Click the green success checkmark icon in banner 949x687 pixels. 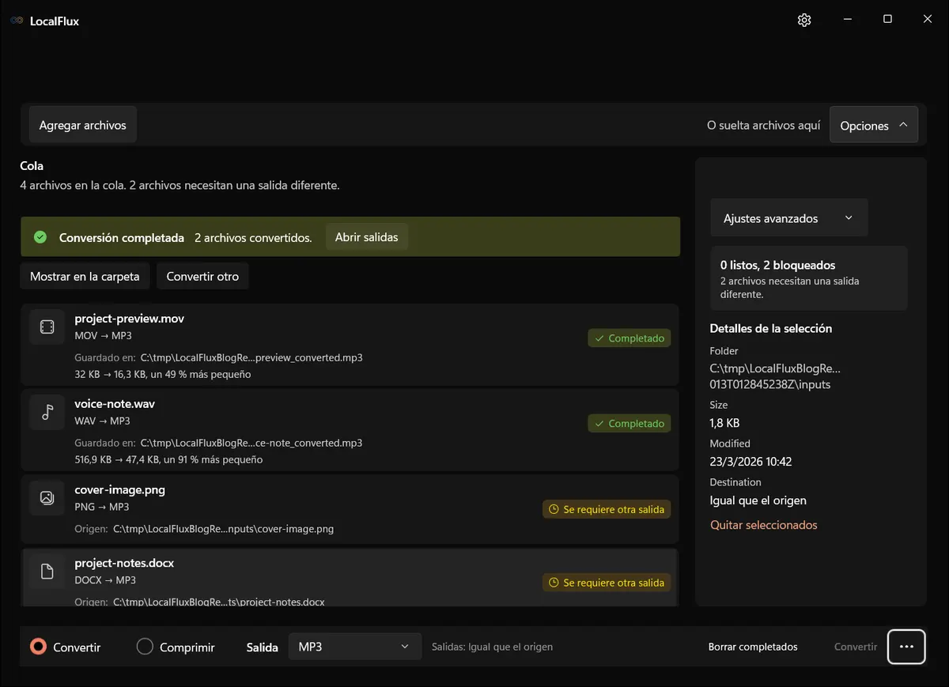(x=40, y=237)
